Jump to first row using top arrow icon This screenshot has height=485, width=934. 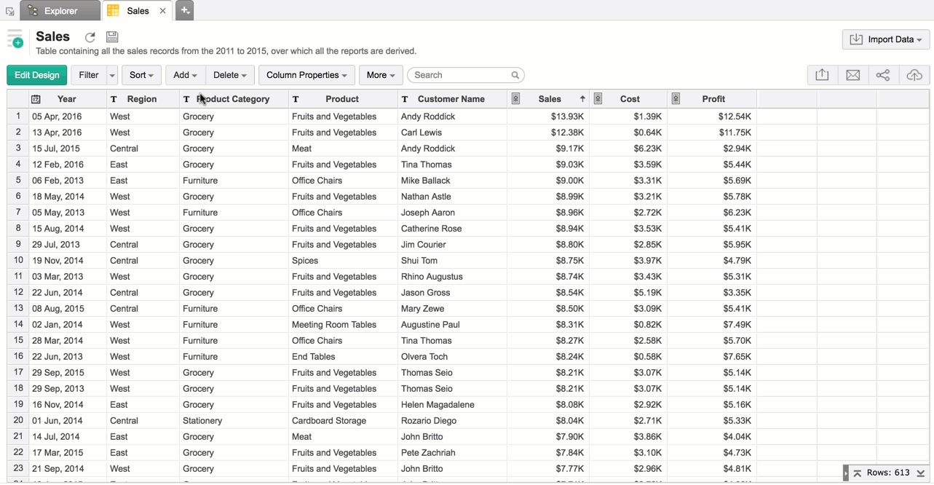click(x=858, y=473)
